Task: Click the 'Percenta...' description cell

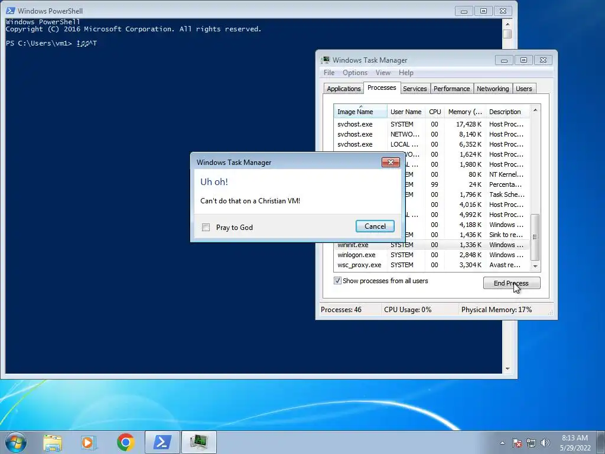Action: click(x=506, y=184)
